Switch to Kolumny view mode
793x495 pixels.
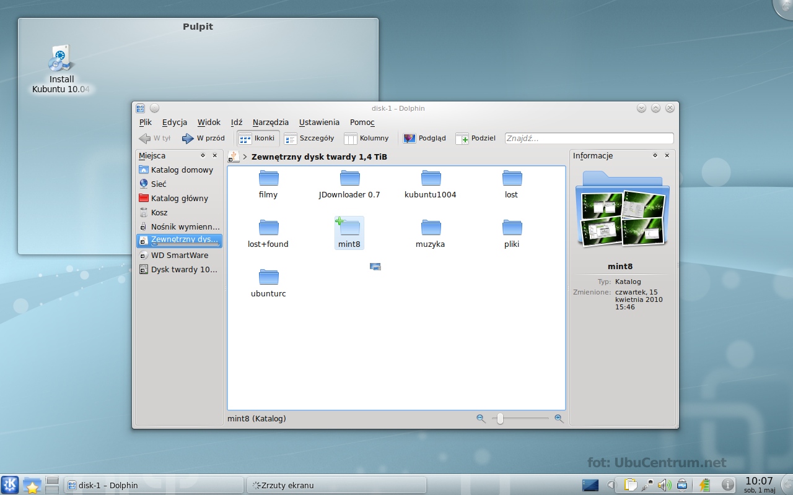[x=367, y=138]
